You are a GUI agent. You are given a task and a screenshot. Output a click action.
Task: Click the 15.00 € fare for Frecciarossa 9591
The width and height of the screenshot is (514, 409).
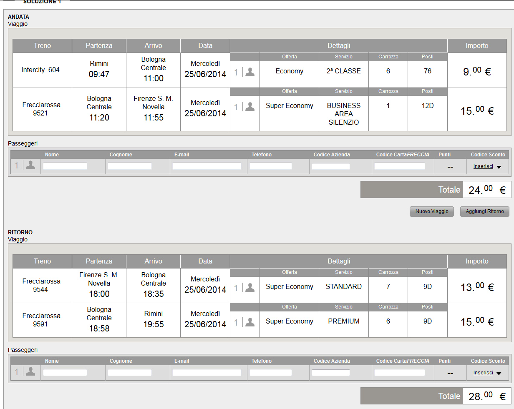pyautogui.click(x=477, y=321)
